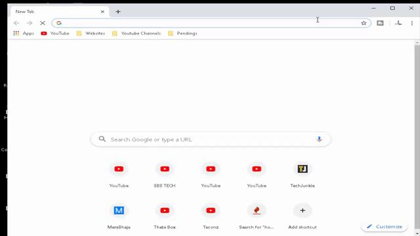Click the extension icon beside the star
The width and height of the screenshot is (420, 236).
(x=380, y=23)
